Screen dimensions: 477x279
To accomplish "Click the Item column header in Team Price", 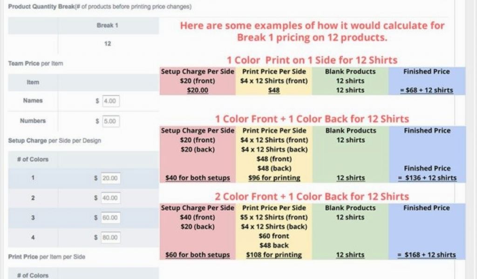I will point(33,82).
